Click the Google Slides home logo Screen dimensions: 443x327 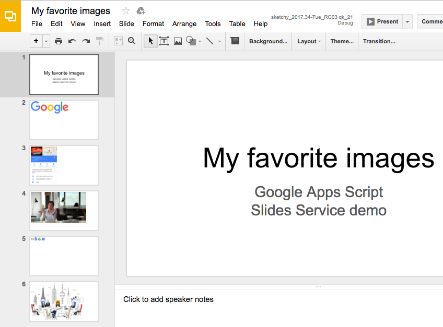point(10,16)
